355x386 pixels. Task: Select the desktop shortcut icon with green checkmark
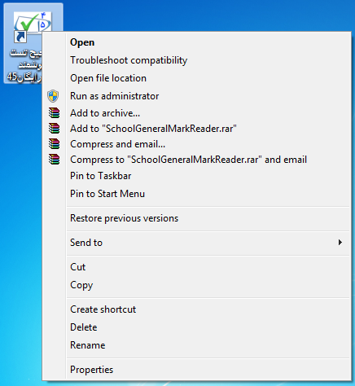click(32, 27)
